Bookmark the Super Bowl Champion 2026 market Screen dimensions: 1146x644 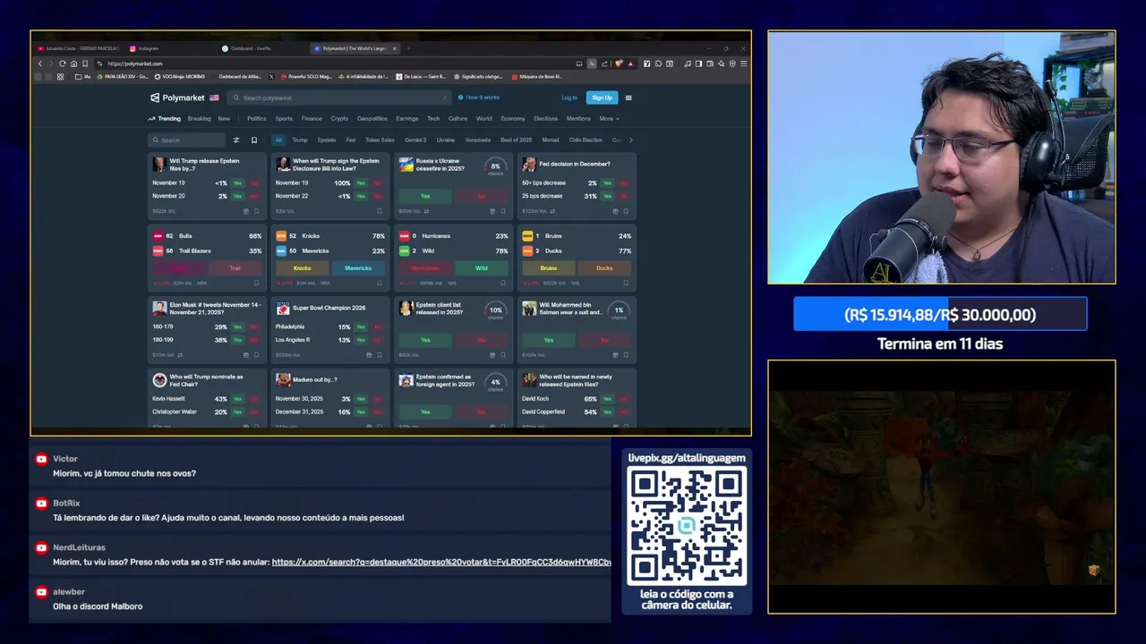[x=380, y=355]
